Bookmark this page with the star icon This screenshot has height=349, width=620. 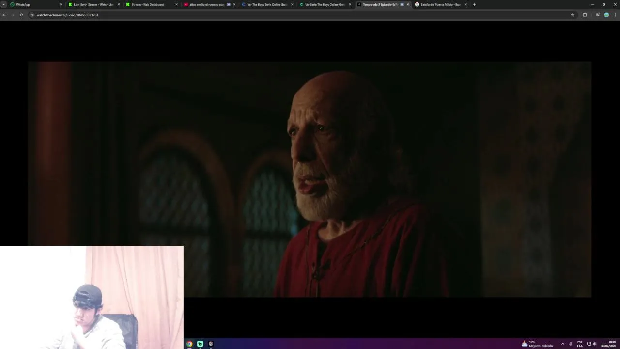[573, 15]
